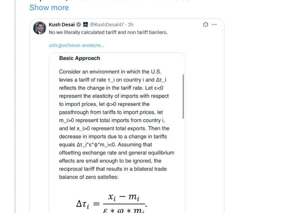Open the three-dot More menu on quoted post
Viewport: 301px width, 213px height.
tap(214, 25)
